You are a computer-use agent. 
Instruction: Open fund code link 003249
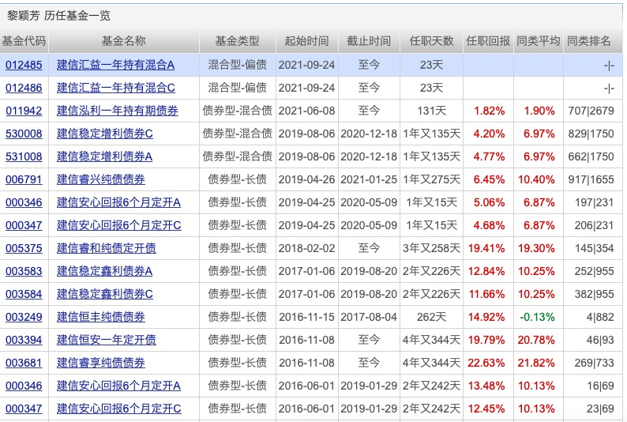(x=24, y=317)
